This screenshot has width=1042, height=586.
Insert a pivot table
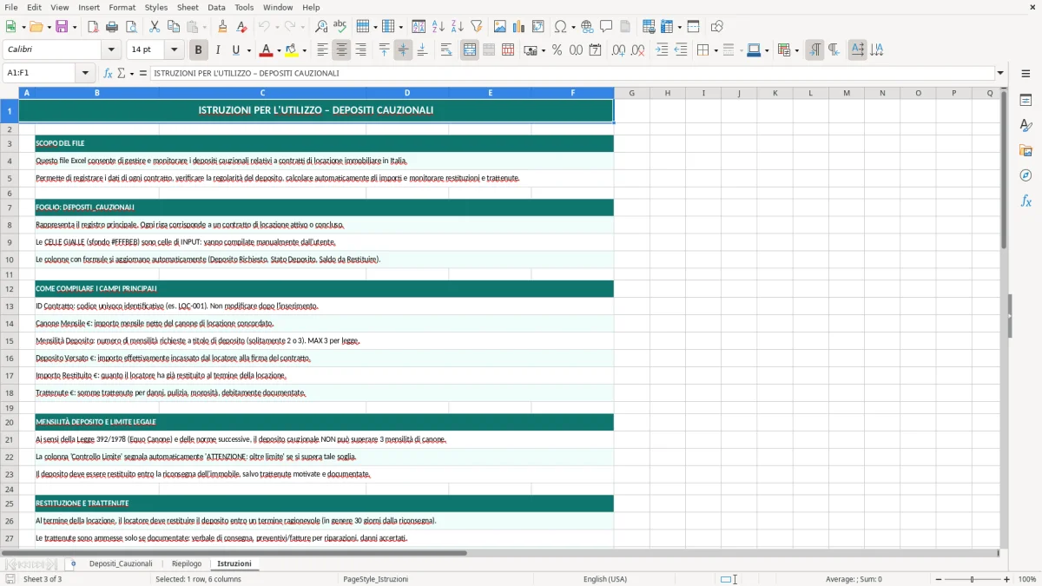pyautogui.click(x=537, y=27)
